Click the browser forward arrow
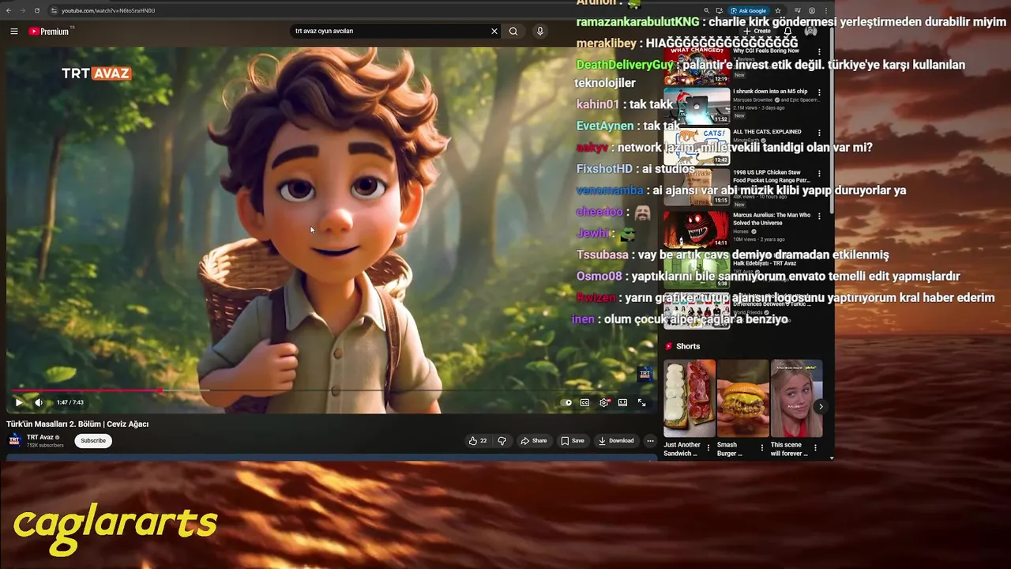This screenshot has width=1011, height=569. point(22,10)
